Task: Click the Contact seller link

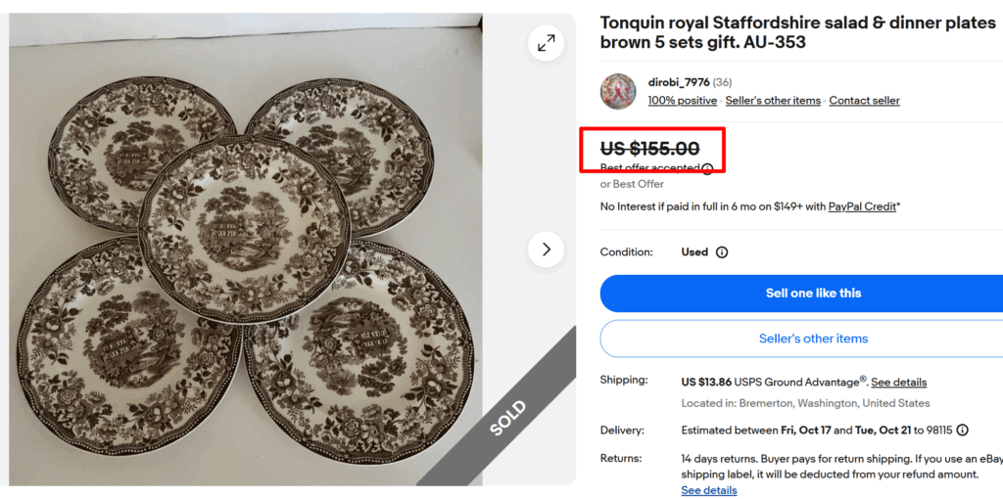Action: [864, 100]
